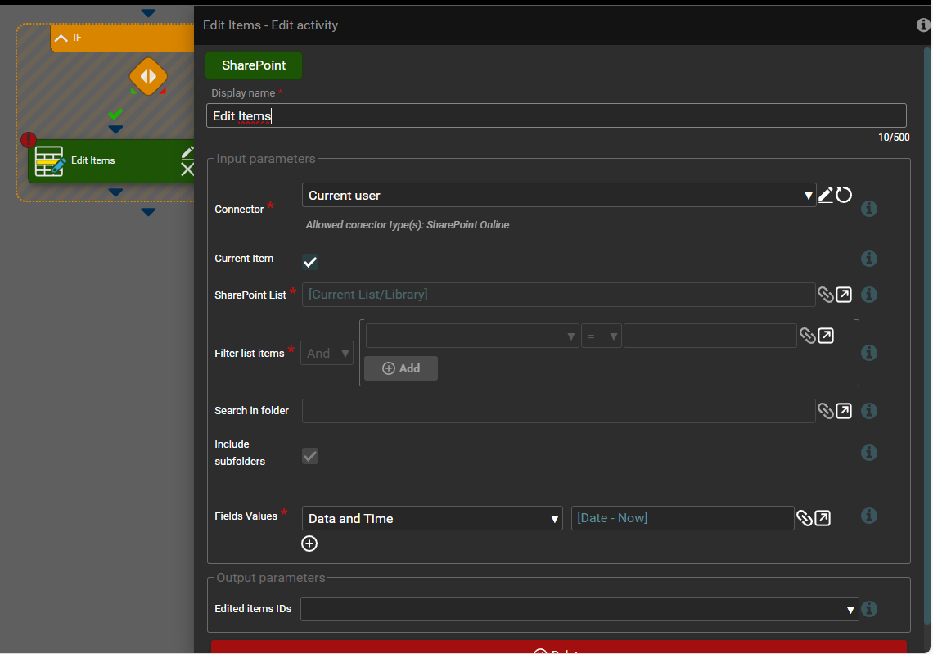Add another field value with the plus icon
Screen dimensions: 933x654
pyautogui.click(x=309, y=543)
